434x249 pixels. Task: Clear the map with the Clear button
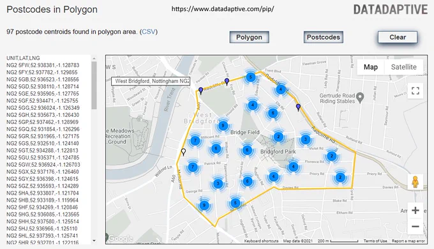pos(398,37)
